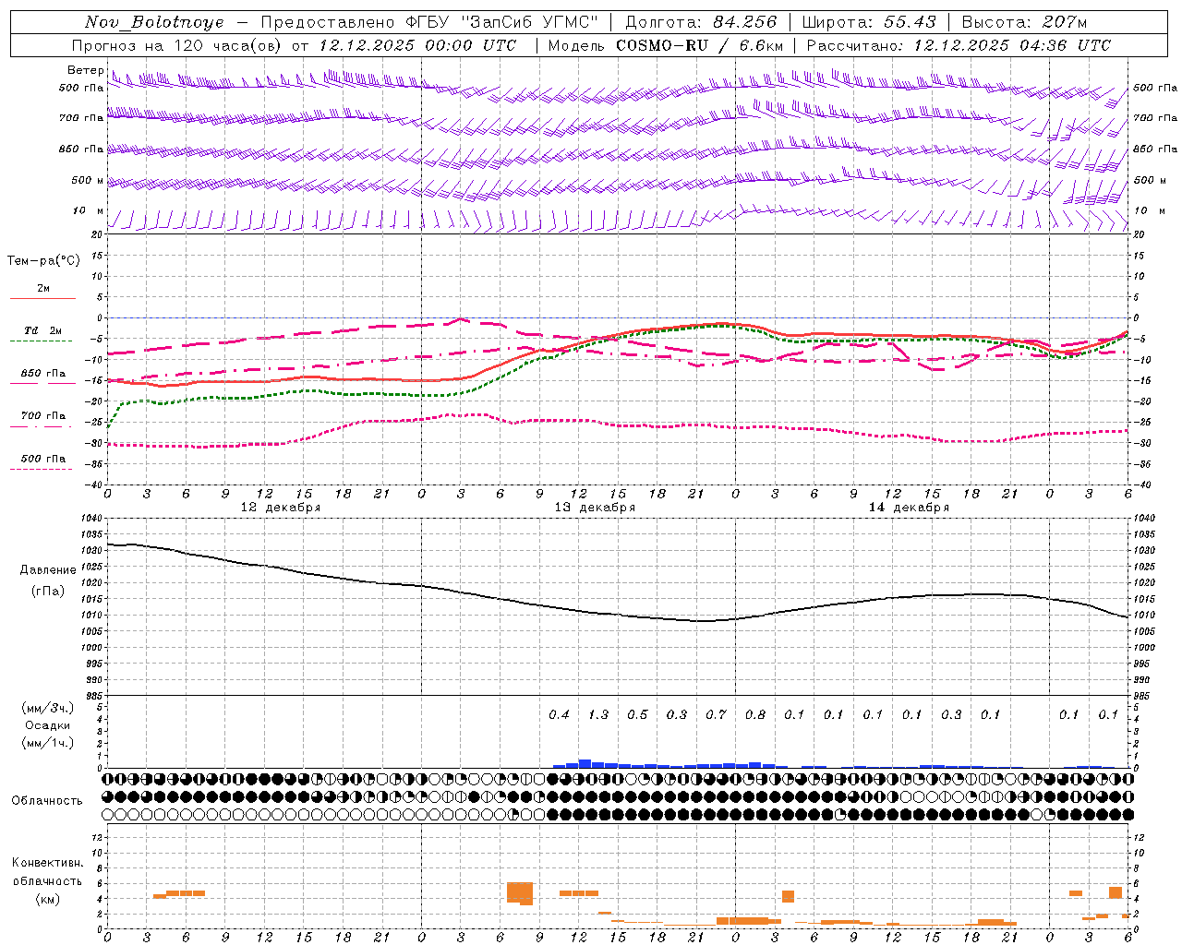Click the Ветер panel label

pyautogui.click(x=85, y=70)
